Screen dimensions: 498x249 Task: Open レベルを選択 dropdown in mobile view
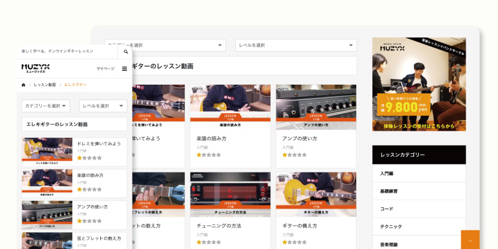(103, 106)
